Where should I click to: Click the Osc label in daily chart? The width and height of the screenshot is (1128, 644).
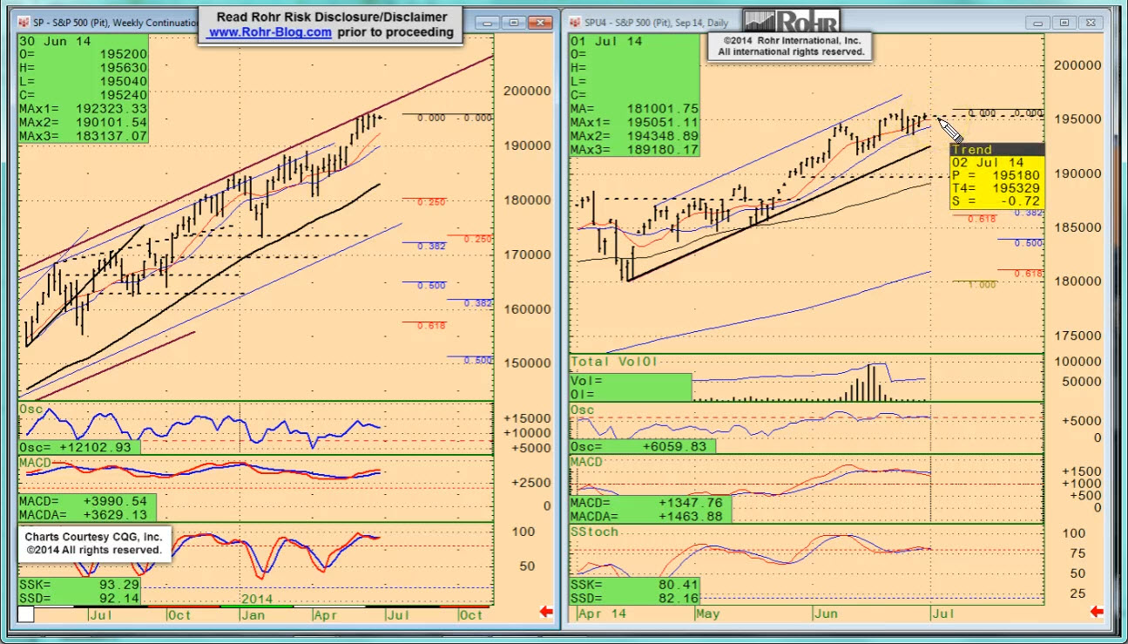582,410
